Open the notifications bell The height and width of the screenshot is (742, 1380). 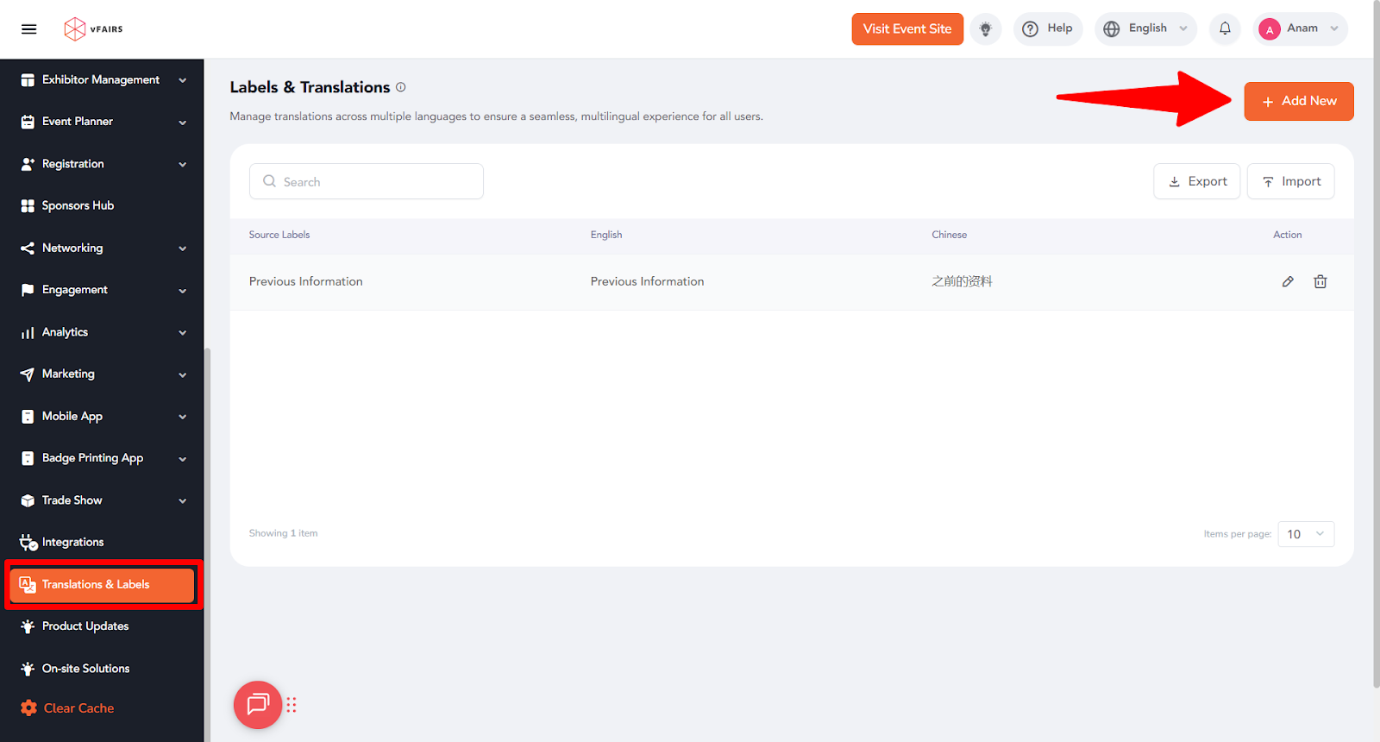[x=1225, y=28]
